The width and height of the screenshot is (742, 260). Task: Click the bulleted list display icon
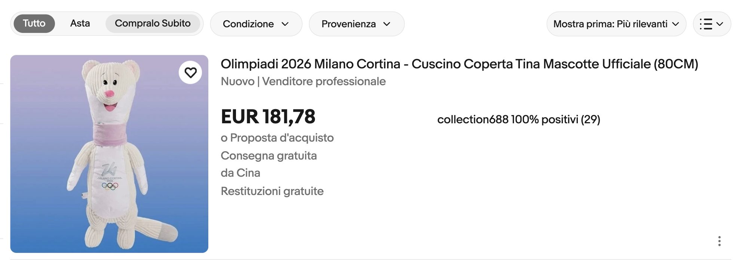click(707, 24)
